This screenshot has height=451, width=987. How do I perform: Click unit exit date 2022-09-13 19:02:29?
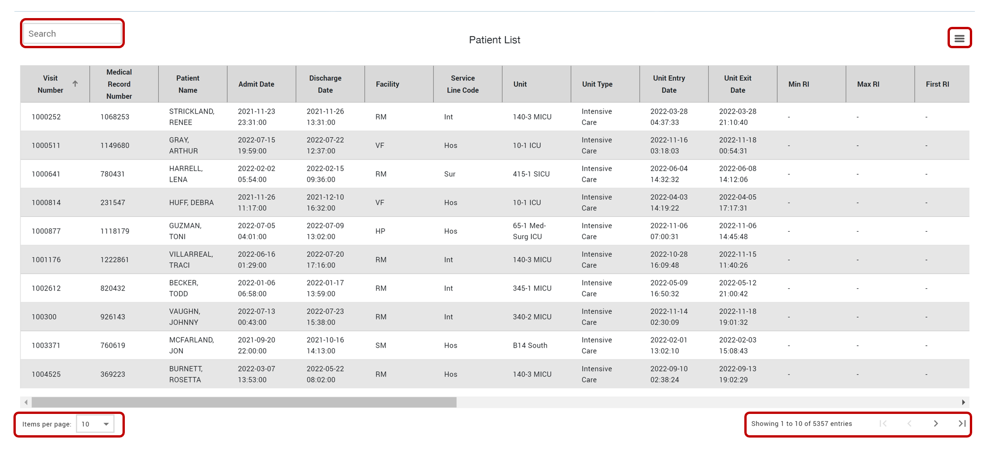(x=737, y=375)
